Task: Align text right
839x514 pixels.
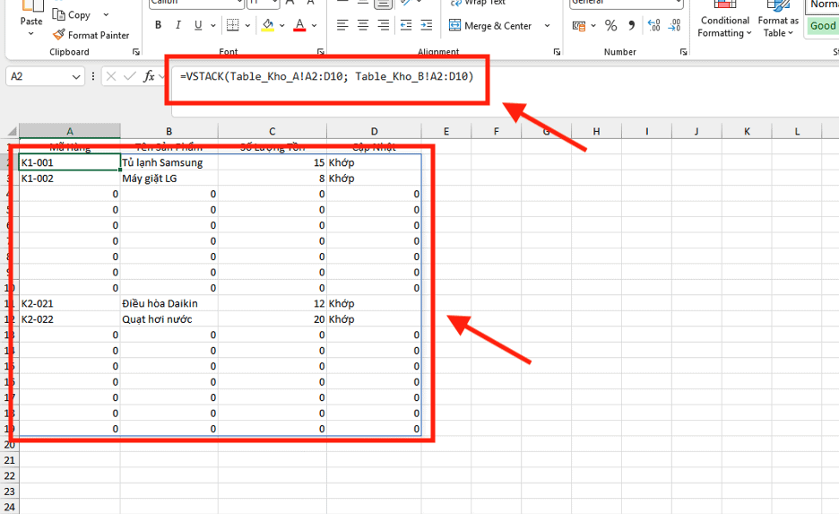Action: point(383,25)
